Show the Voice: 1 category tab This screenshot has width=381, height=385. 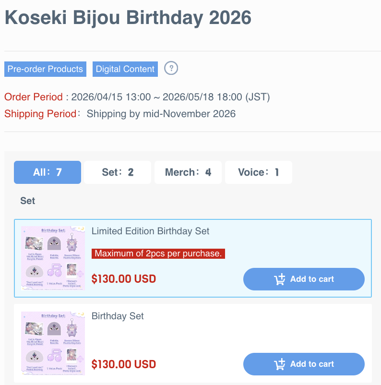(258, 172)
